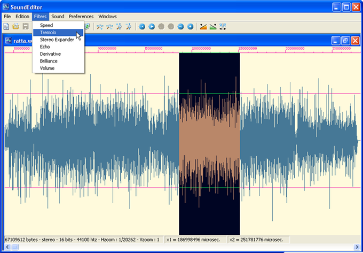363x253 pixels.
Task: Choose the Stereo Expander filter
Action: [58, 40]
